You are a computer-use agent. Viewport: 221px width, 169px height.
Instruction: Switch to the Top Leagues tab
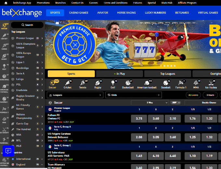point(168,74)
